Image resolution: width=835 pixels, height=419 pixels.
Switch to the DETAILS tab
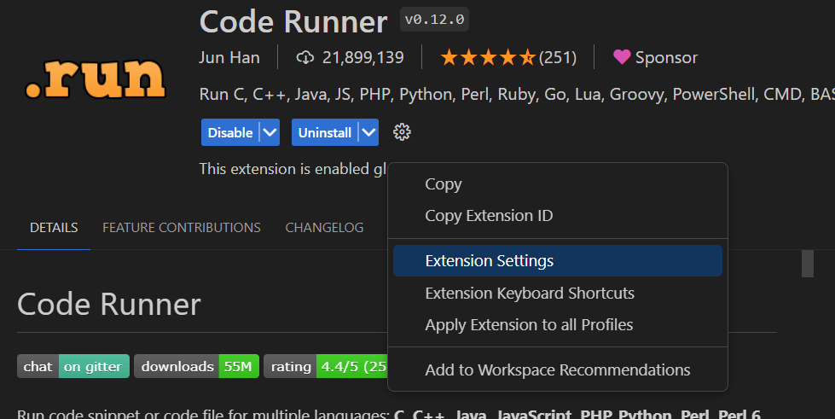pos(54,228)
